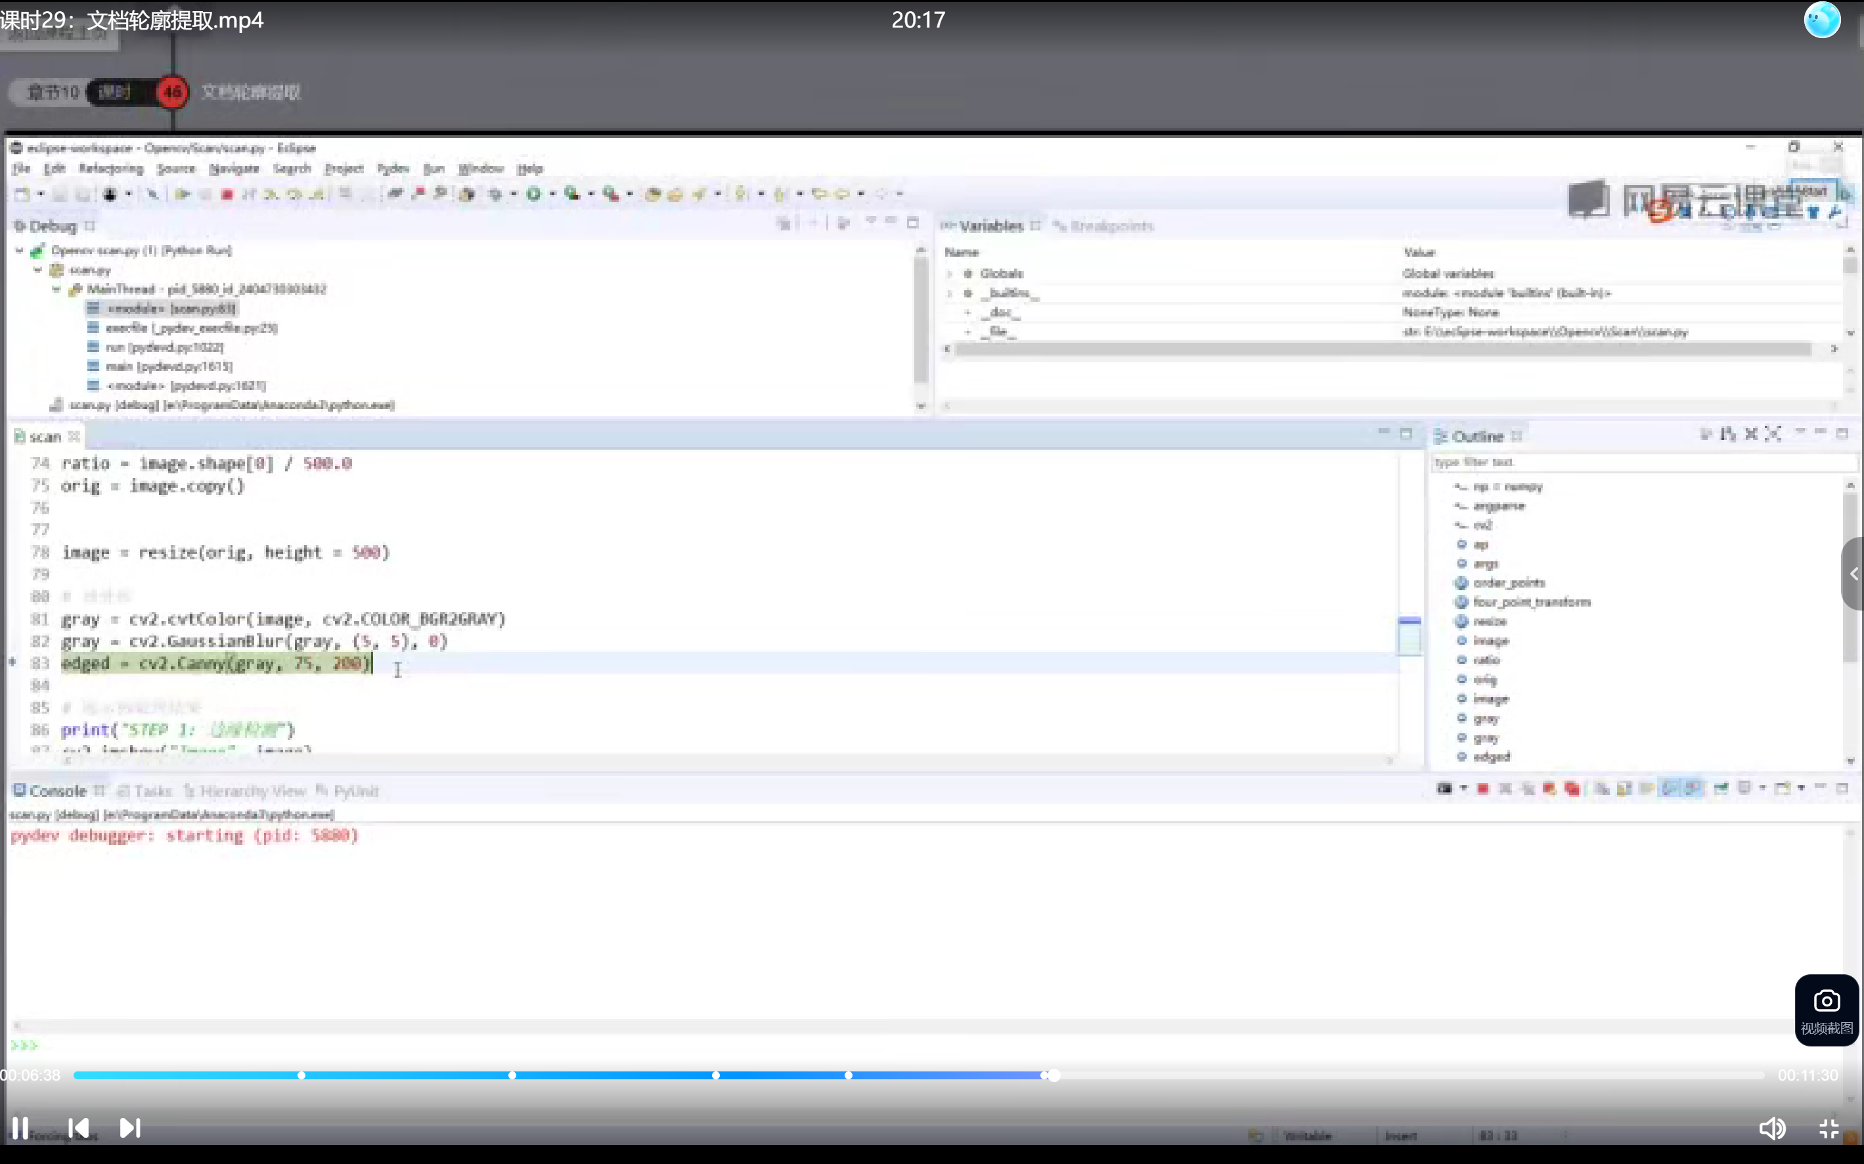Screen dimensions: 1864x1164
Task: Open the File menu
Action: tap(21, 169)
